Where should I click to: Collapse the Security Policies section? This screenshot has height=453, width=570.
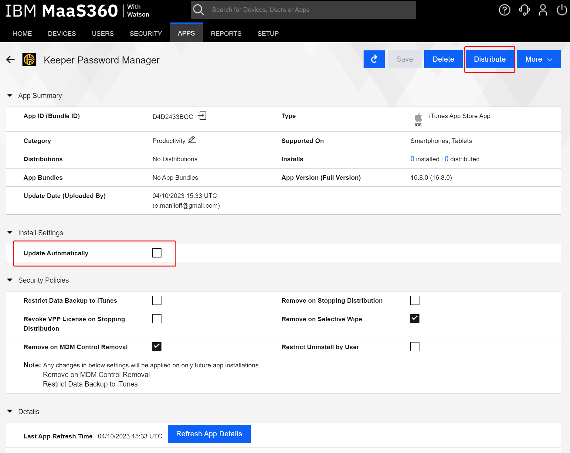click(x=10, y=280)
